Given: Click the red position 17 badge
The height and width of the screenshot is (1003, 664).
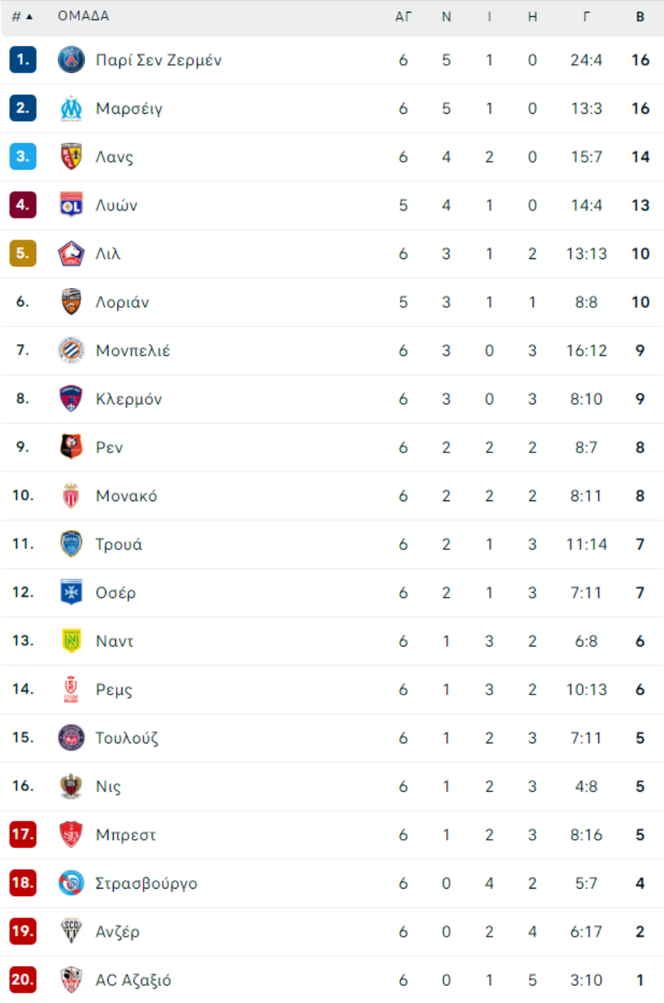Looking at the screenshot, I should pos(23,835).
